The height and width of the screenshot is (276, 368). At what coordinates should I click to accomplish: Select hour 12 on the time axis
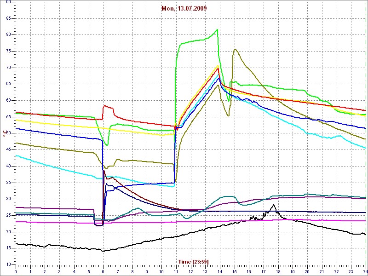190,271
